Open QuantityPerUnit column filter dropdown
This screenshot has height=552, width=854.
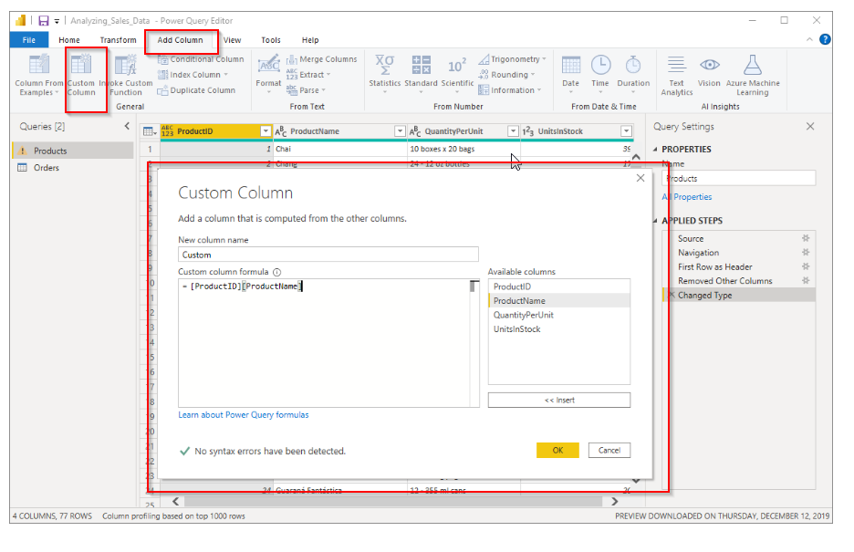coord(513,131)
